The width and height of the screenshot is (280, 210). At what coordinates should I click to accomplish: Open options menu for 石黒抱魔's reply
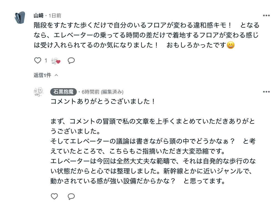pos(266,92)
